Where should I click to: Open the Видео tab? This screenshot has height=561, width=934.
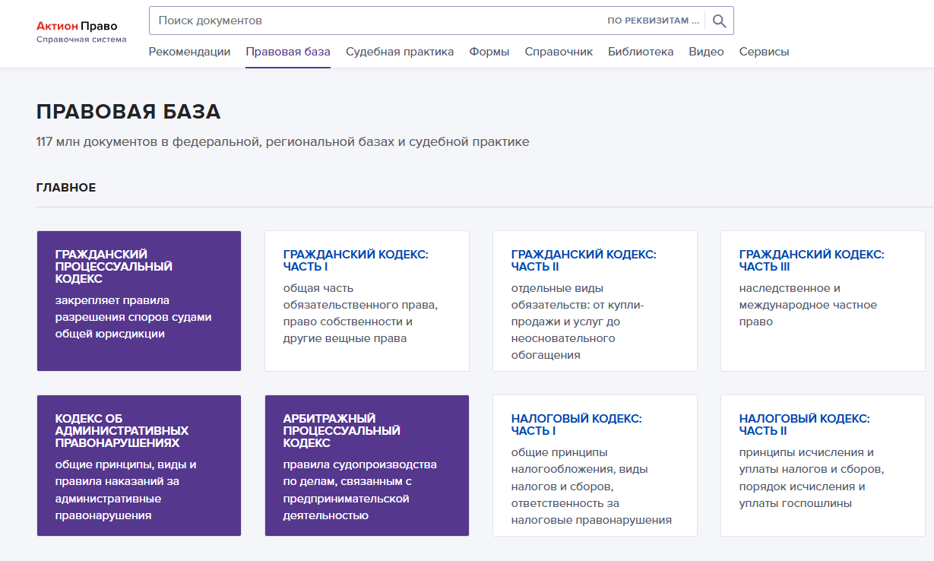(706, 52)
